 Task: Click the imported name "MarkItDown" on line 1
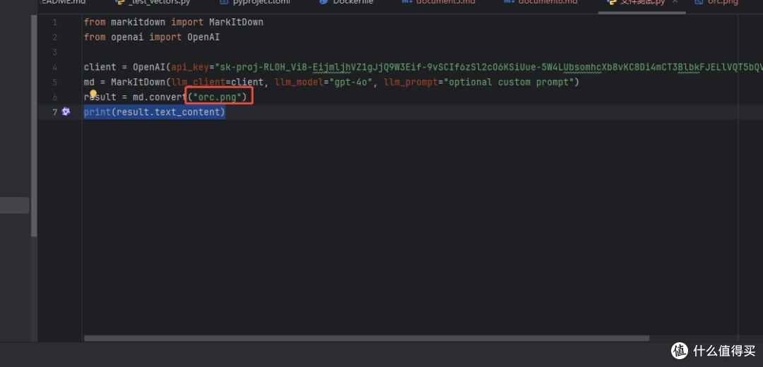(236, 23)
